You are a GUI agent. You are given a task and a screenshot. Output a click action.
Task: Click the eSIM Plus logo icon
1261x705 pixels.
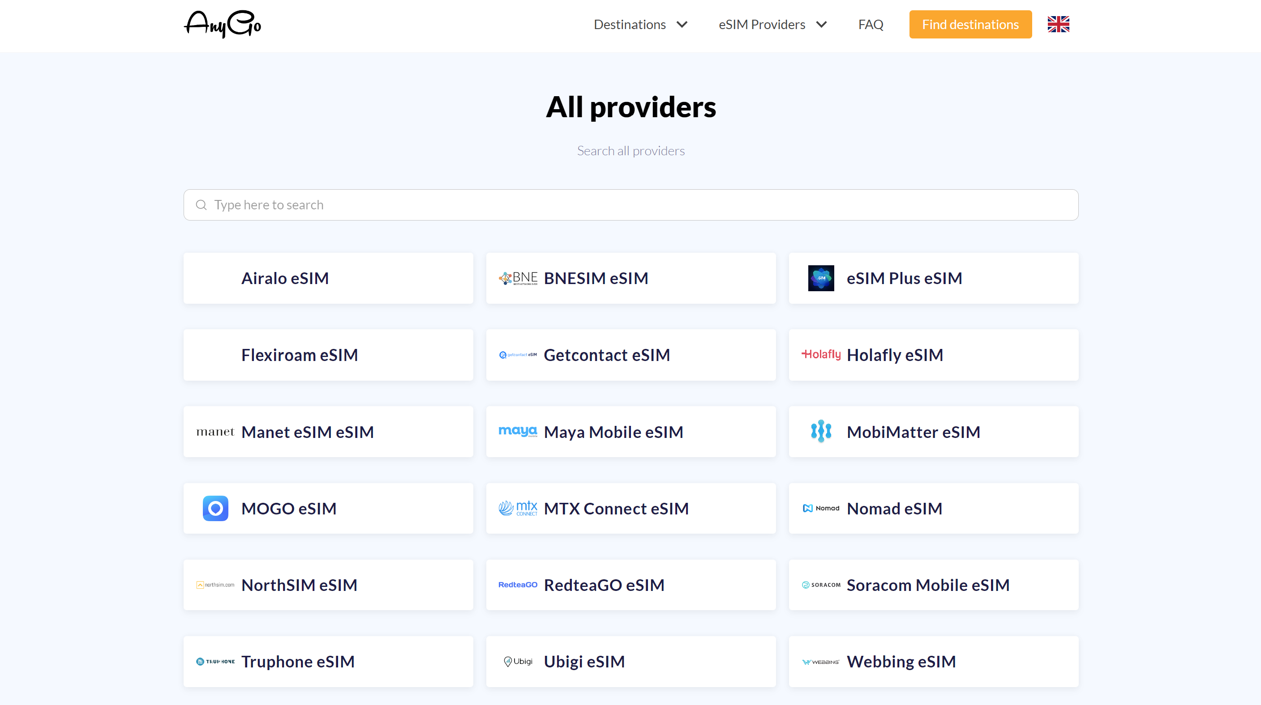(x=821, y=278)
